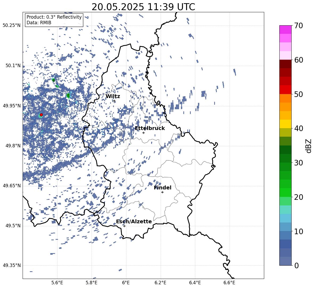Image resolution: width=315 pixels, height=288 pixels.
Task: Click the dBZ colorbar label
Action: (x=309, y=146)
